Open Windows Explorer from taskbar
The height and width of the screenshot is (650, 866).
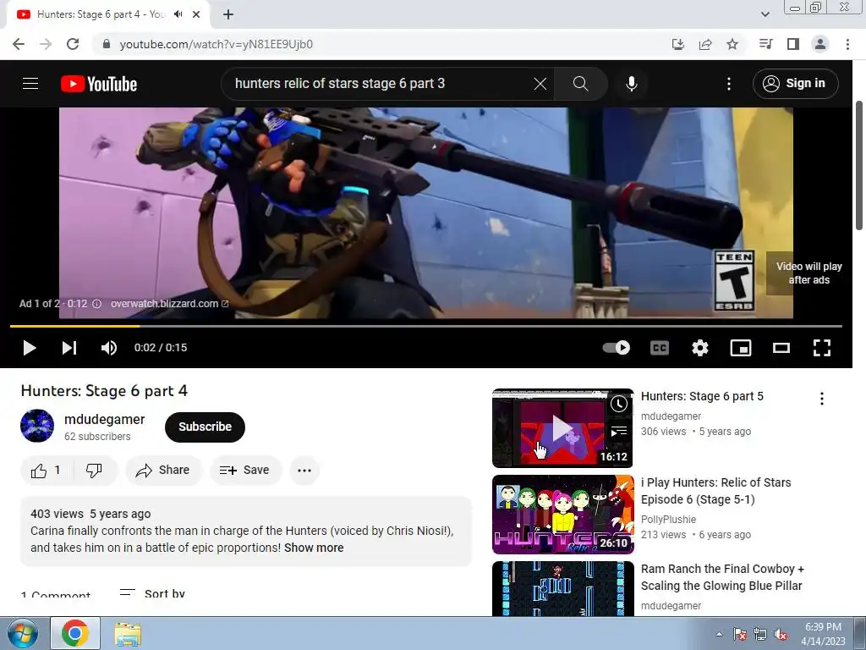pyautogui.click(x=128, y=633)
